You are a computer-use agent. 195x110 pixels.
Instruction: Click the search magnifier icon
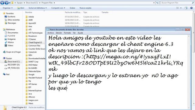[193, 3]
